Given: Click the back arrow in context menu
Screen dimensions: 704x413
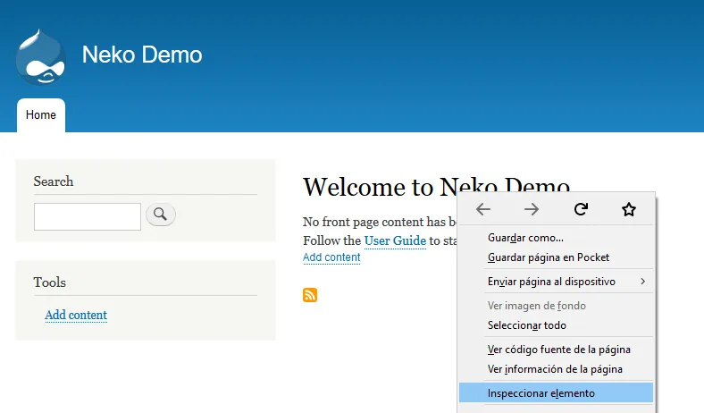Looking at the screenshot, I should click(483, 209).
